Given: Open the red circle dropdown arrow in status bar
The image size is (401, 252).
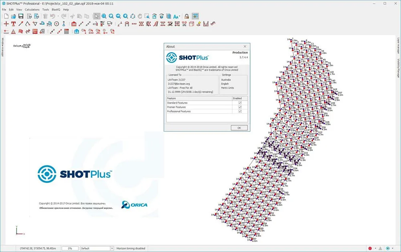Looking at the screenshot, I should pyautogui.click(x=375, y=248).
